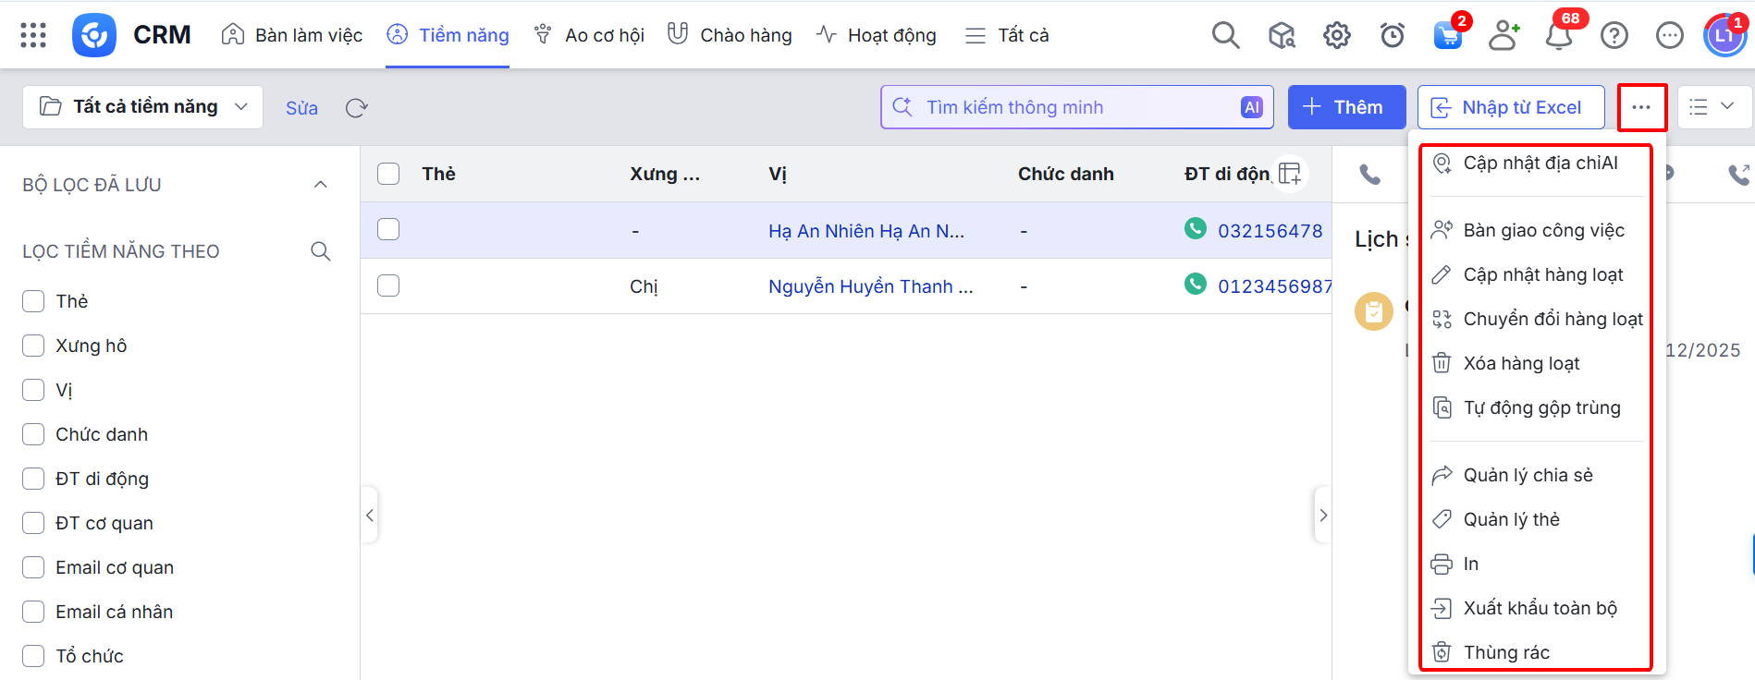This screenshot has width=1755, height=680.
Task: Open the apps grid launcher icon
Action: point(33,35)
